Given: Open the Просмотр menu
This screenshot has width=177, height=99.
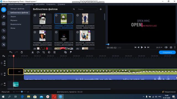Looking at the screenshot, I should (29, 4).
